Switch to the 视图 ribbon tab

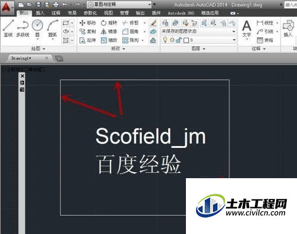109,13
